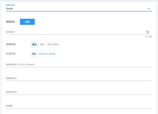Expand the database type dropdown arrow
The image size is (158, 114).
(149, 9)
